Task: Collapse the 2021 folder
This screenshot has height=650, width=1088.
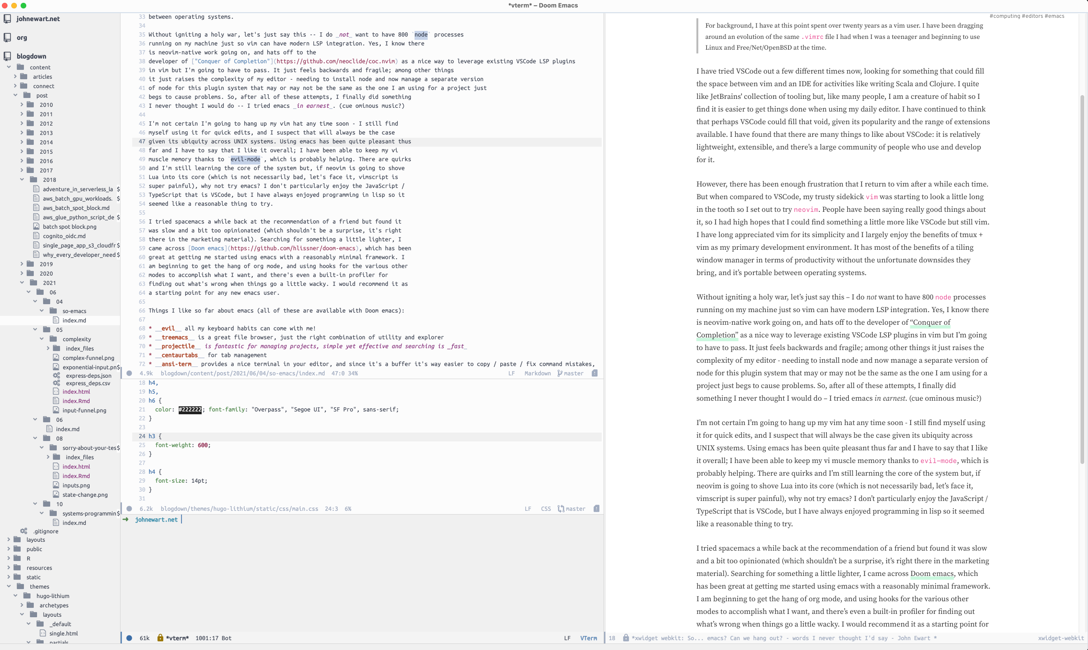Action: coord(22,283)
